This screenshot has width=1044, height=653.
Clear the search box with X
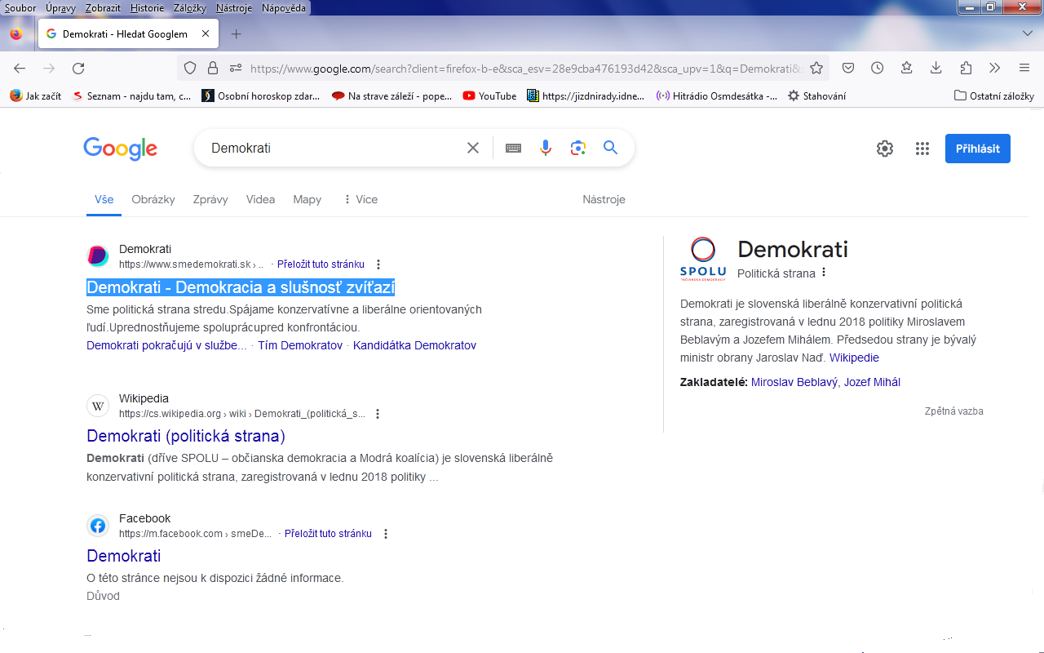pyautogui.click(x=473, y=148)
